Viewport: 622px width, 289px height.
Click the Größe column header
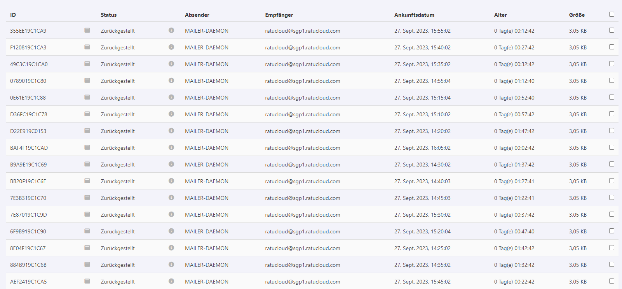pos(577,15)
